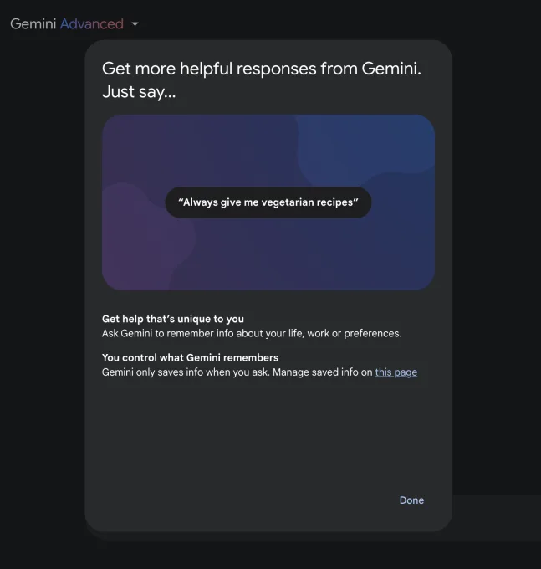Click the purple blob in illustration card
Image resolution: width=541 pixels, height=569 pixels.
[143, 236]
